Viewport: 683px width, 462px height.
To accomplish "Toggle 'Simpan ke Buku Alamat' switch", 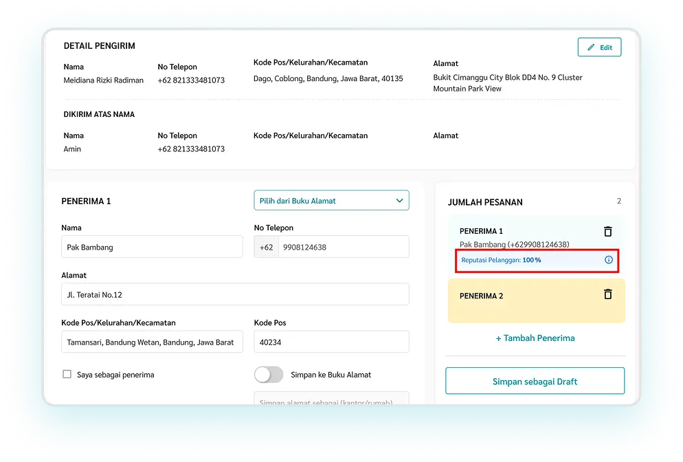I will (x=269, y=375).
